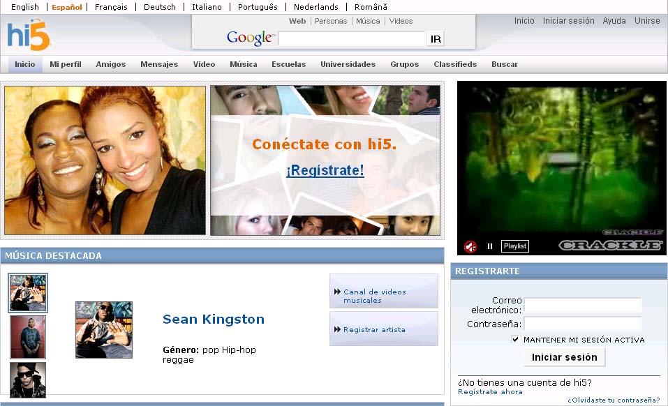
Task: Click the ¿Olvidaste tu contraseña? link
Action: 614,400
